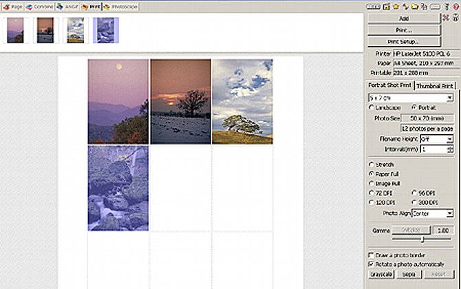Click the waterfall rocks photo on page
This screenshot has height=289, width=461.
point(118,188)
